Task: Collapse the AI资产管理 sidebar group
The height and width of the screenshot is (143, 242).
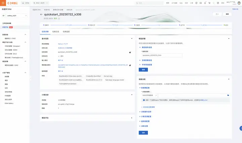Action: point(26,73)
